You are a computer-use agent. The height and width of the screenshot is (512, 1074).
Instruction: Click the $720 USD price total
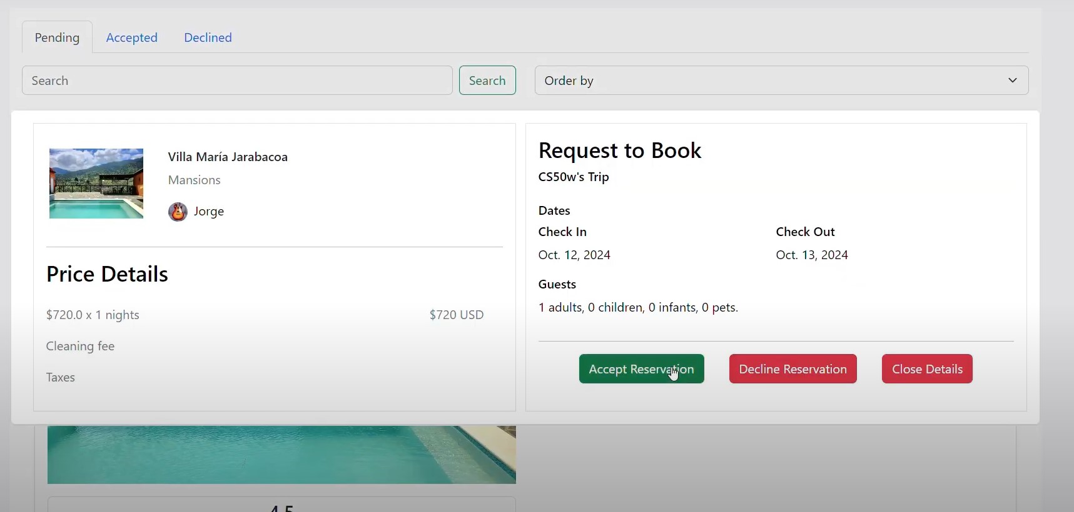click(x=456, y=315)
